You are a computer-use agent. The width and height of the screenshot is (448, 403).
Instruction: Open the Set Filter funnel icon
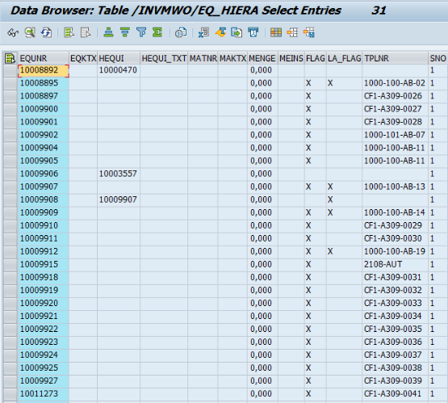[141, 32]
